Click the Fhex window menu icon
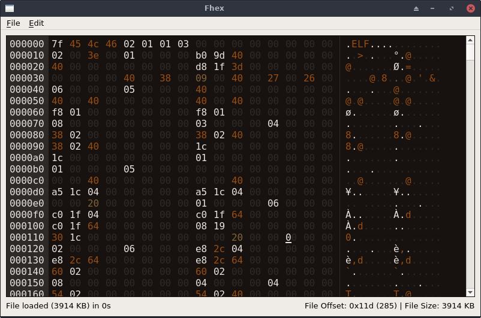Image resolution: width=481 pixels, height=318 pixels. click(10, 8)
